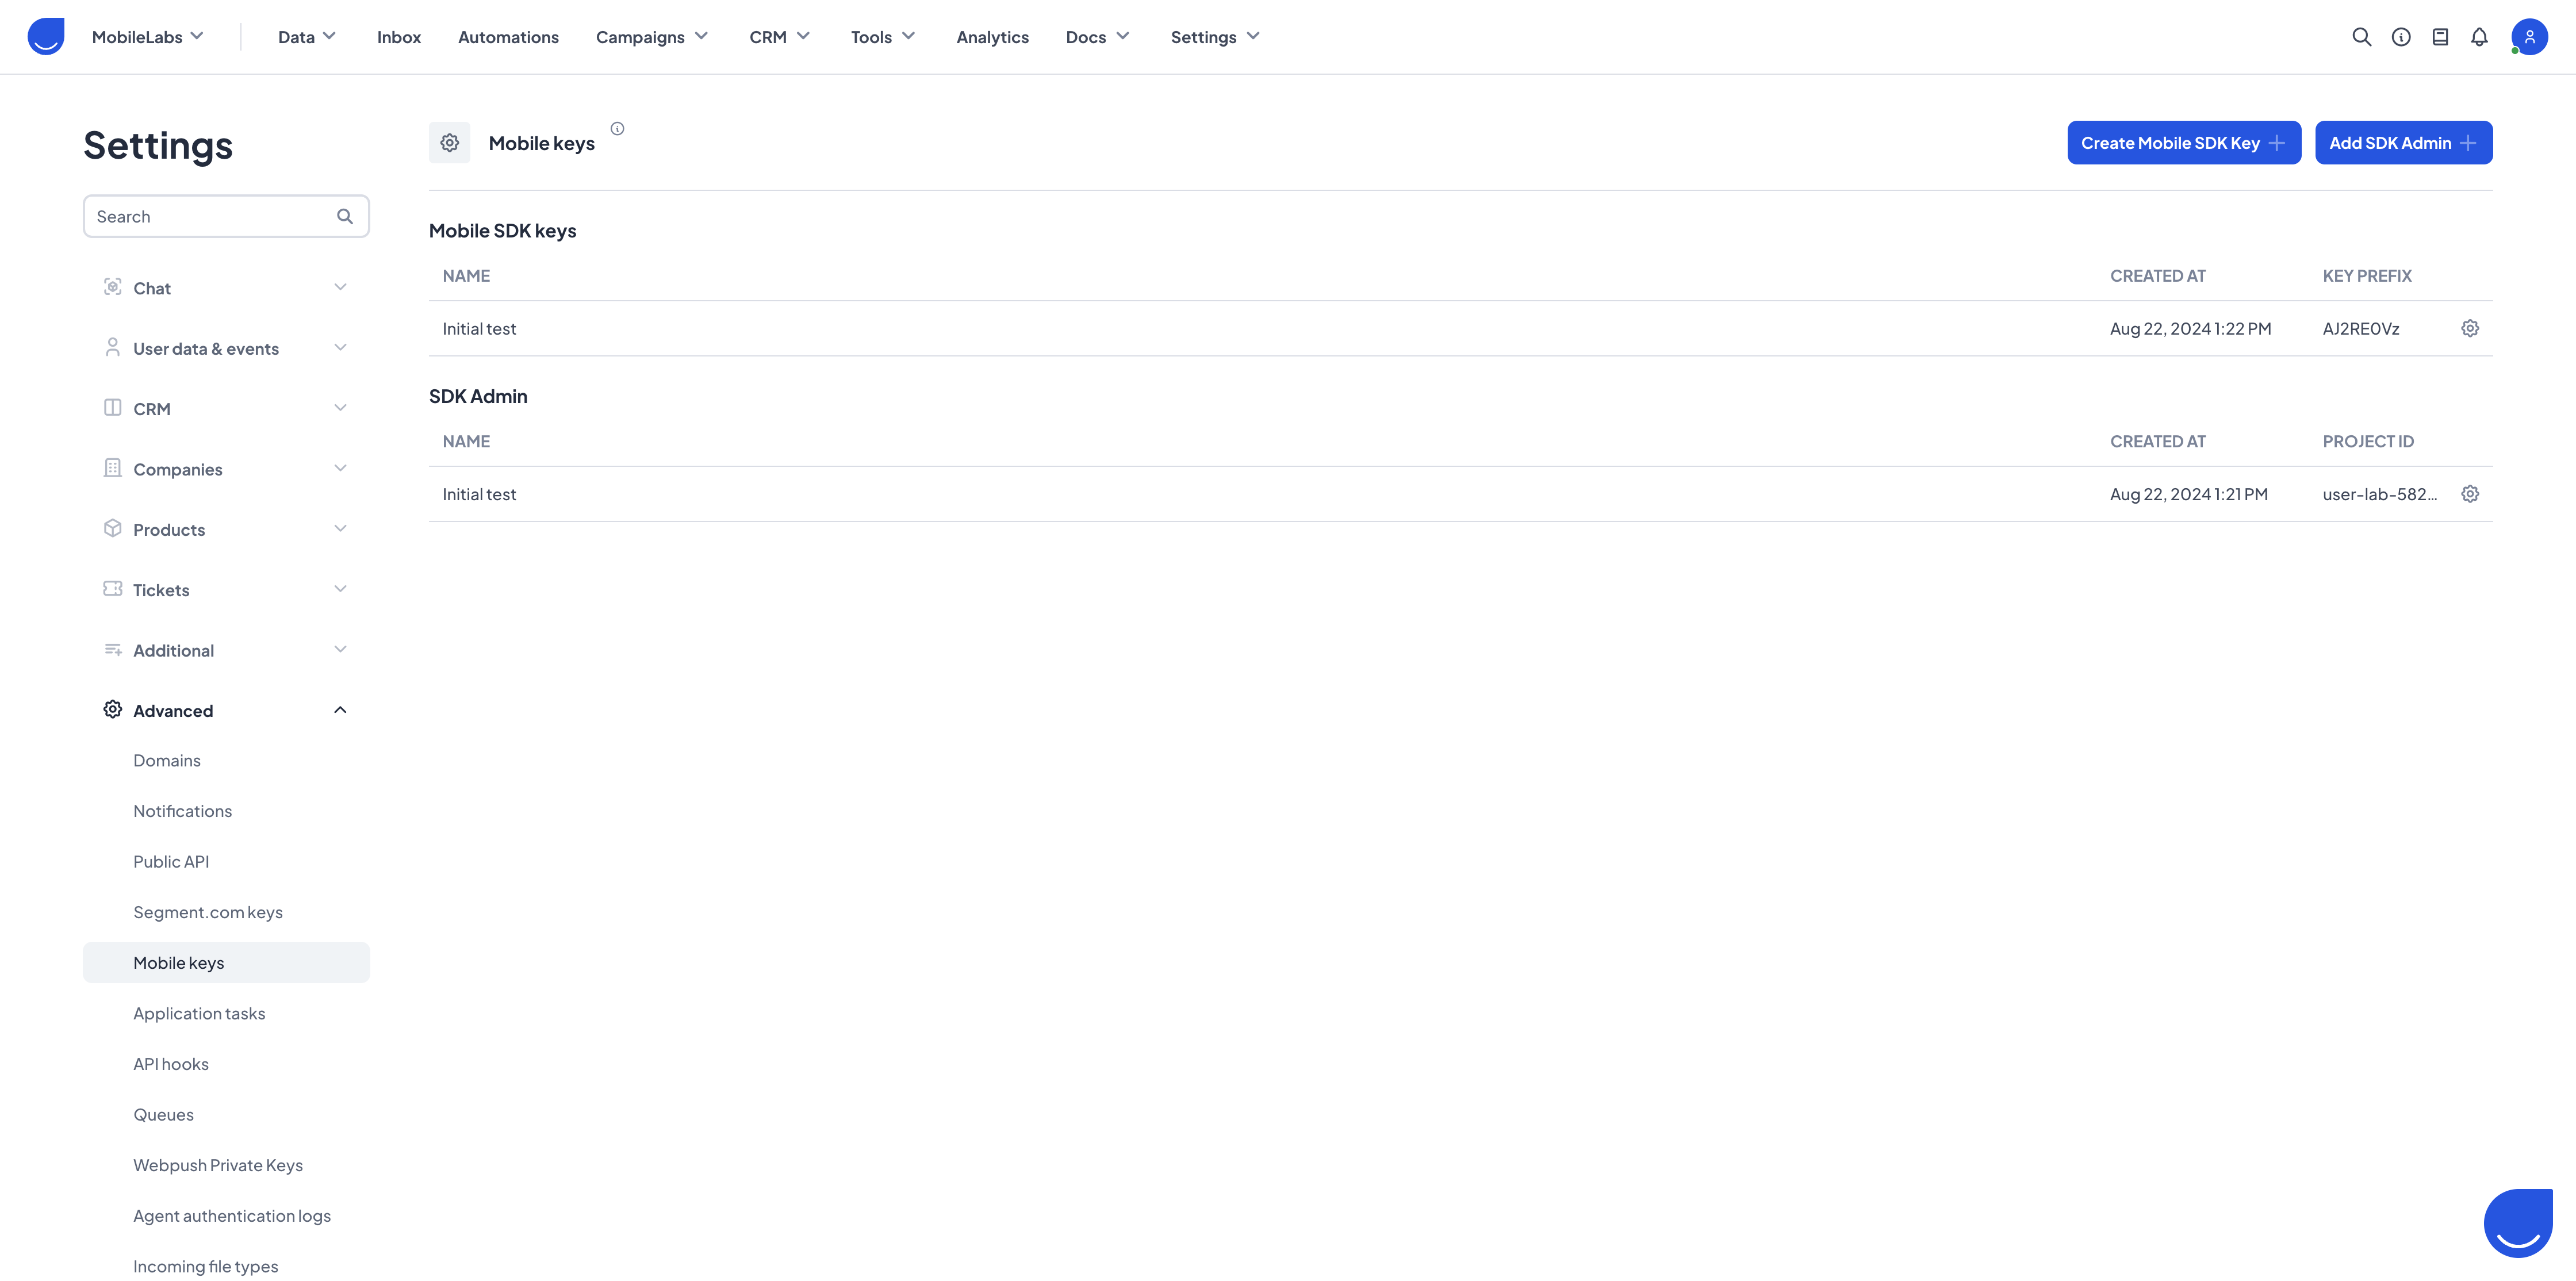
Task: Collapse the Advanced section chevron
Action: click(x=340, y=710)
